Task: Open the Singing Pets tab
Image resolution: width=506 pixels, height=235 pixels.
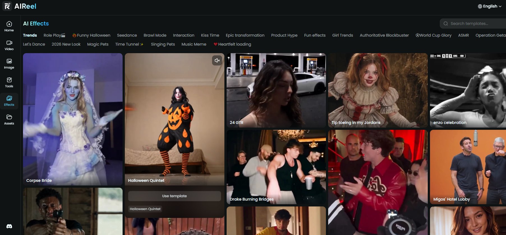Action: pyautogui.click(x=163, y=44)
